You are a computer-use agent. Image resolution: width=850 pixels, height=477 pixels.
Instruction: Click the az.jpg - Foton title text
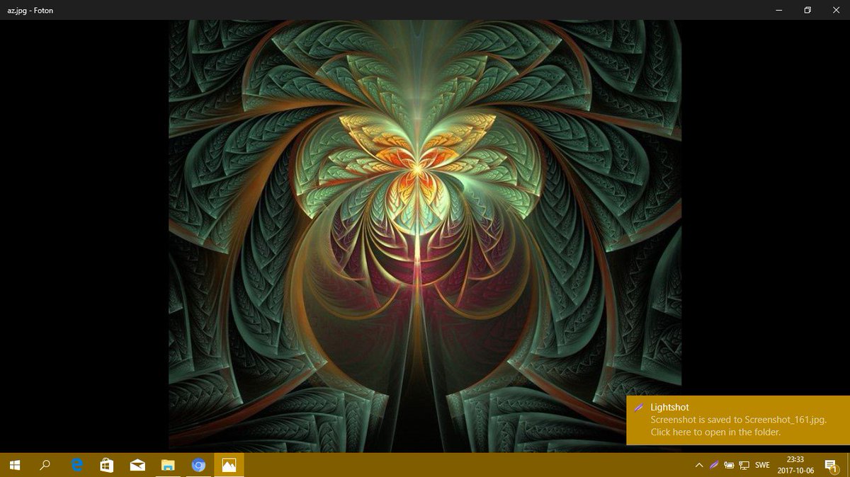[30, 11]
